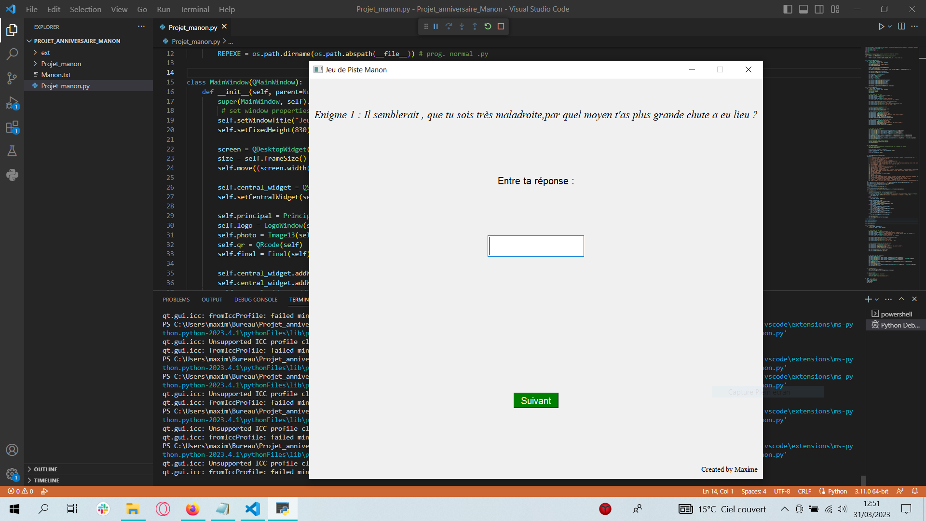Screen dimensions: 926x521
Task: Click the step over debug icon
Action: 449,26
